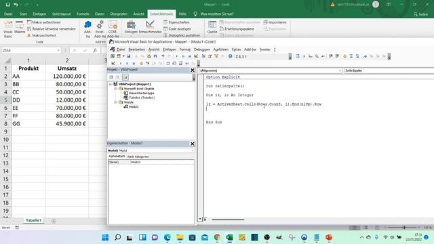Open the Visual Basic editor from the ribbon
This screenshot has height=244, width=434.
pyautogui.click(x=8, y=29)
